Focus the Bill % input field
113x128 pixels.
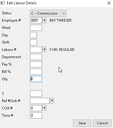(36, 72)
